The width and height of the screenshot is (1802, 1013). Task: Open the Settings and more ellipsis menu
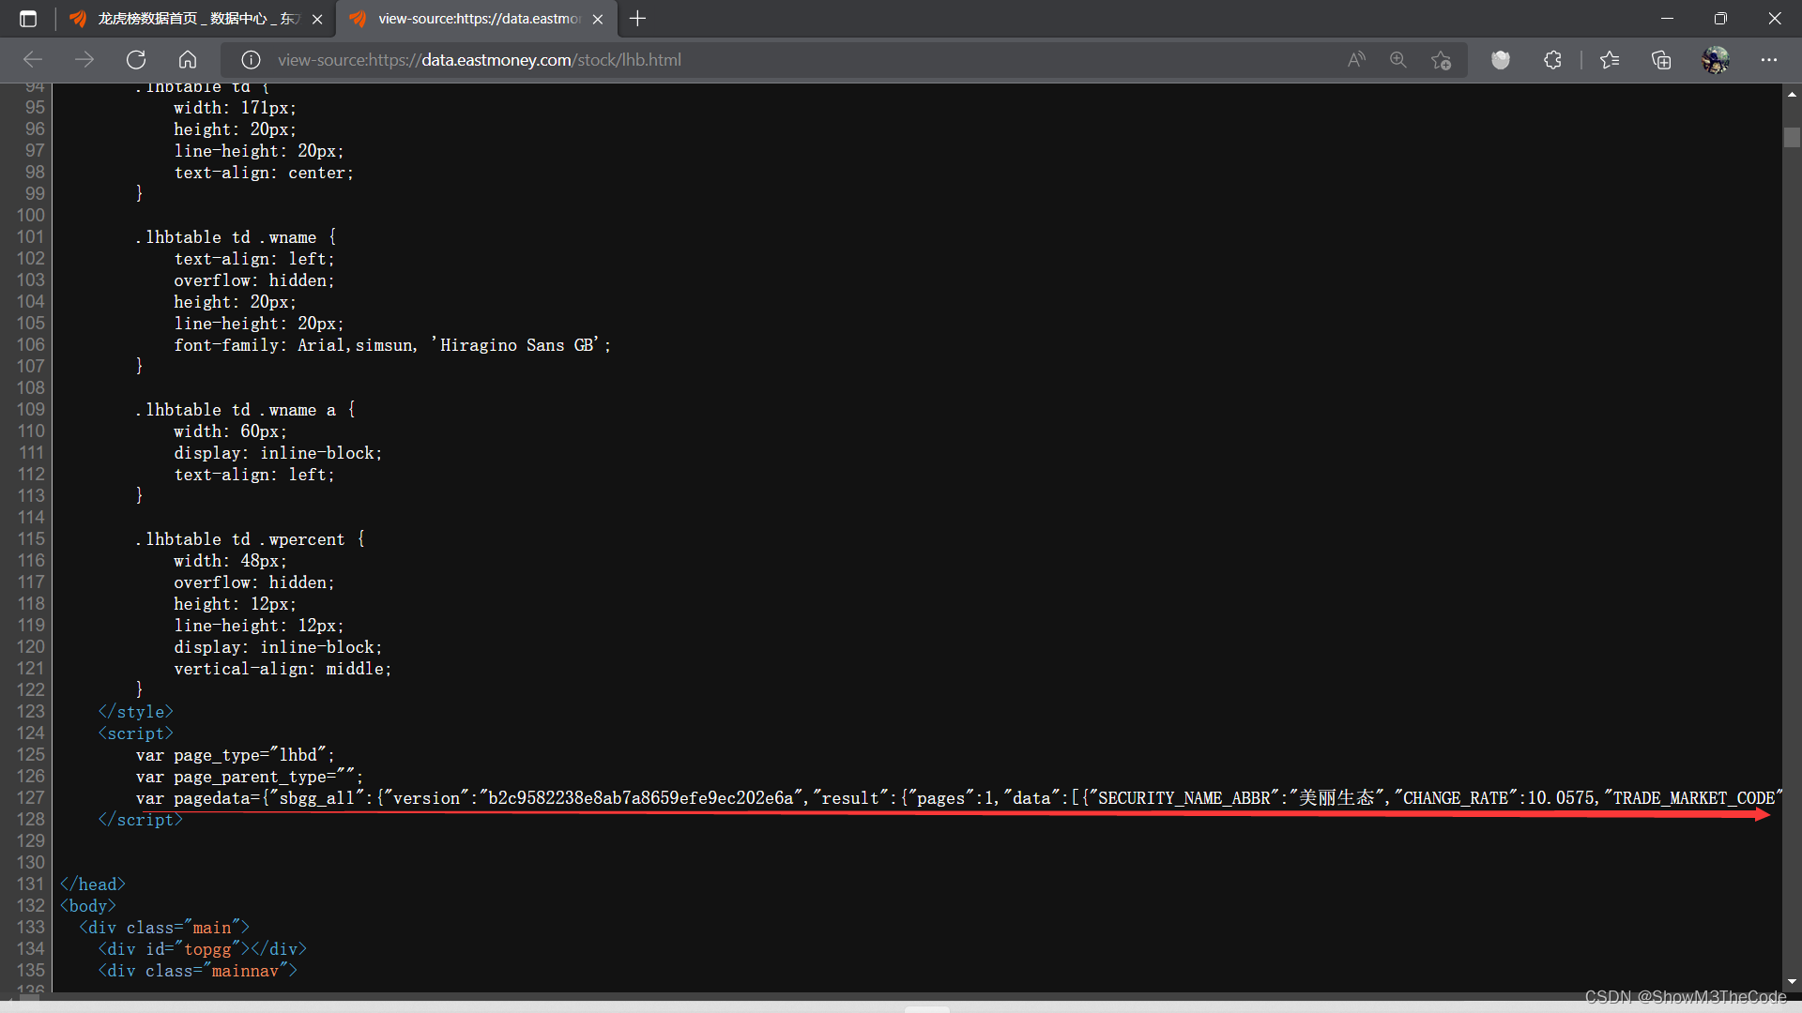pyautogui.click(x=1769, y=60)
